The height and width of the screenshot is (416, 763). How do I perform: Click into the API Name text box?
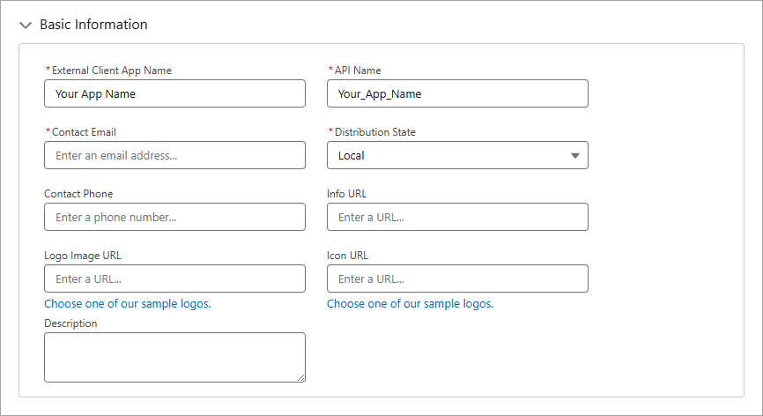coord(457,93)
